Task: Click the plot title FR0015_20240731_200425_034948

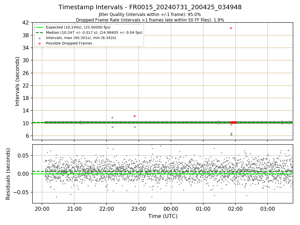Action: click(x=150, y=7)
